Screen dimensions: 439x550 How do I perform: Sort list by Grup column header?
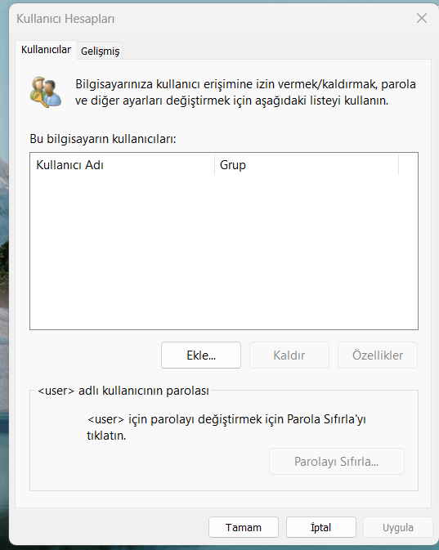click(x=307, y=165)
